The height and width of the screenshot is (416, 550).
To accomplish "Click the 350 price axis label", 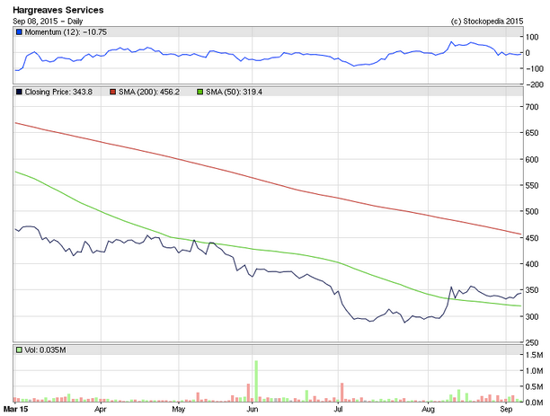I will coord(532,290).
